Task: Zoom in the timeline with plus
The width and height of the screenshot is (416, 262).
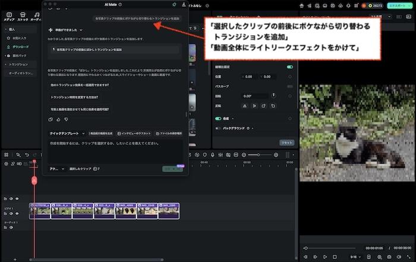Action: [x=276, y=155]
